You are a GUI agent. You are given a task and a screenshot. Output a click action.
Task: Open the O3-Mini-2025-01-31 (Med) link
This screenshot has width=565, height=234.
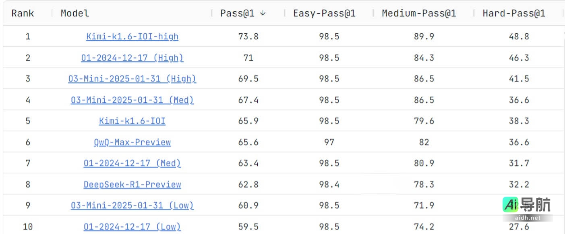tap(132, 100)
